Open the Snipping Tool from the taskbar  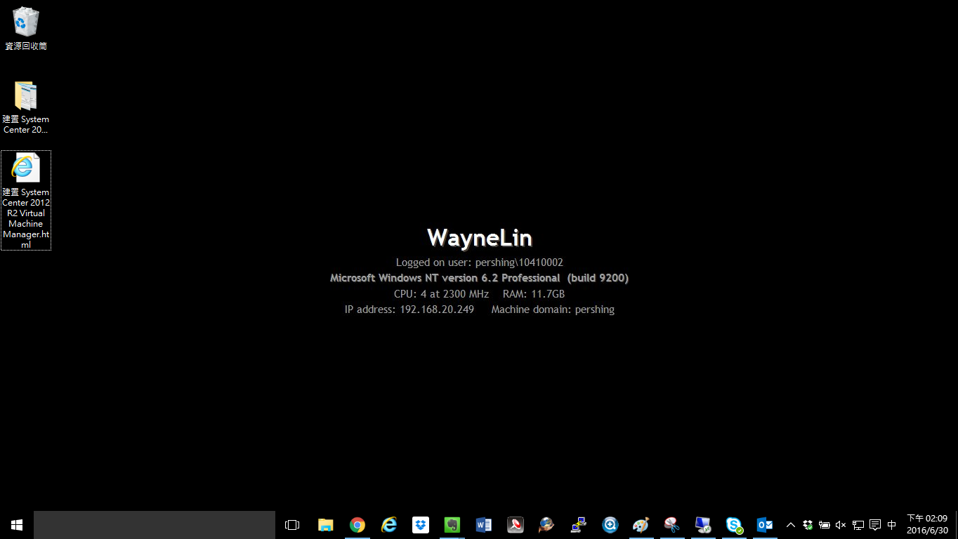click(672, 525)
